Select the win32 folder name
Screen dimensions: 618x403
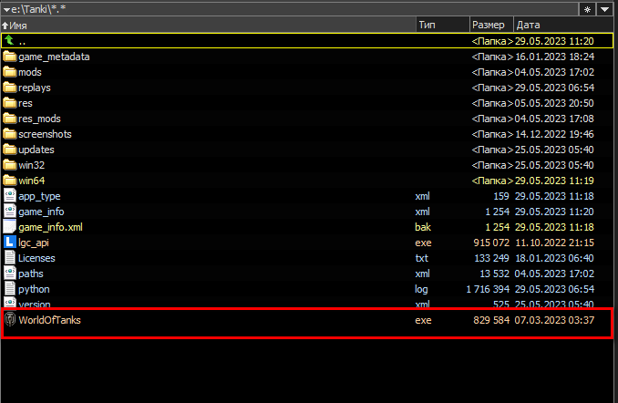(32, 165)
